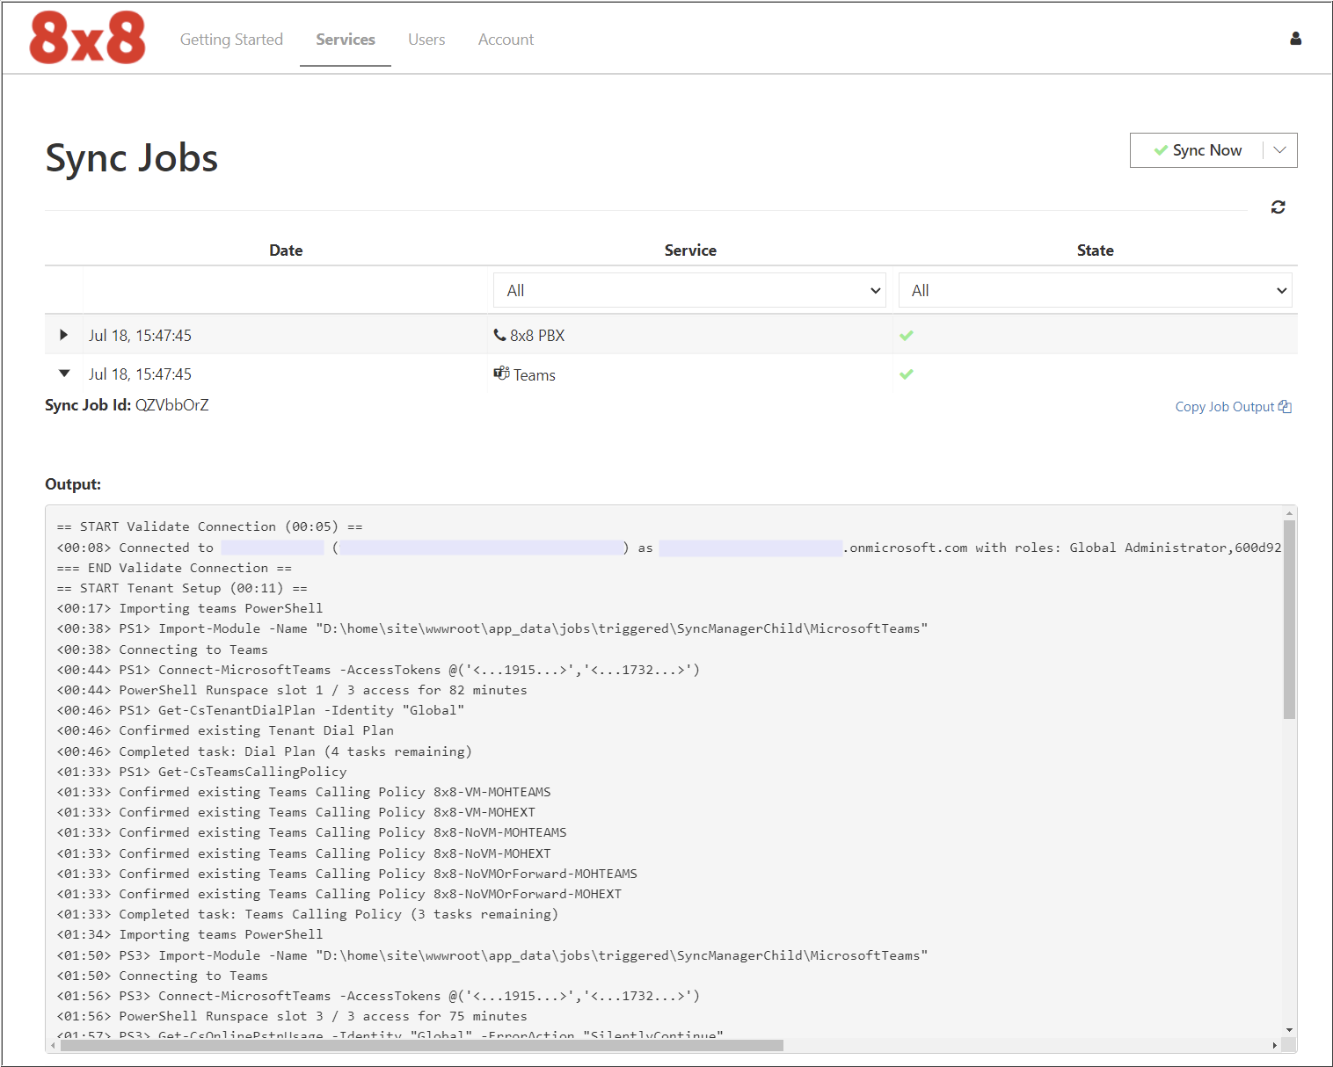The height and width of the screenshot is (1067, 1333).
Task: Click the copy icon next to Copy Job Output
Action: (1286, 406)
